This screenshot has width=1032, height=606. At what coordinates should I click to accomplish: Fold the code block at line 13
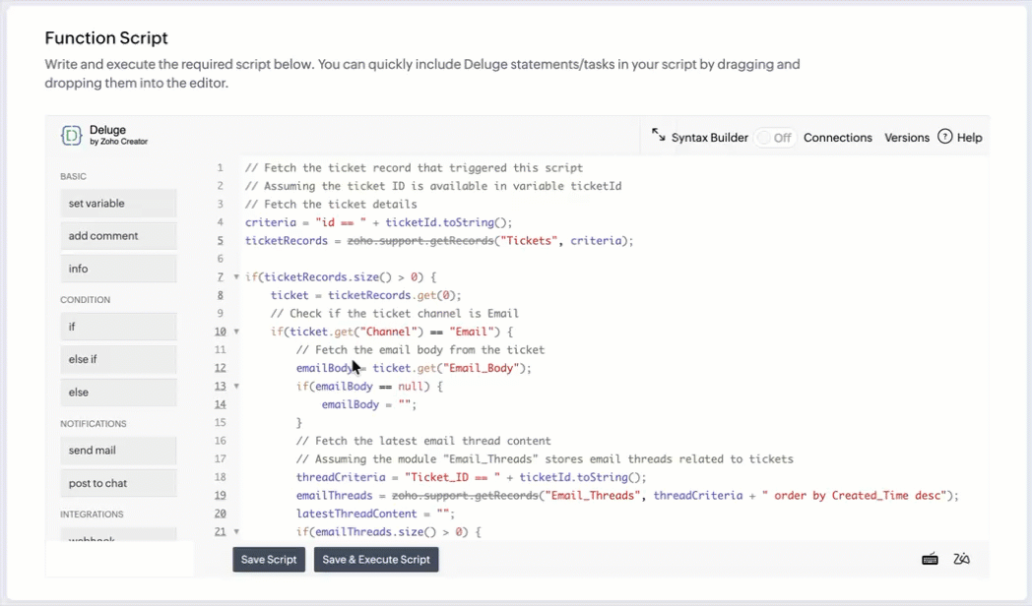[x=236, y=387]
